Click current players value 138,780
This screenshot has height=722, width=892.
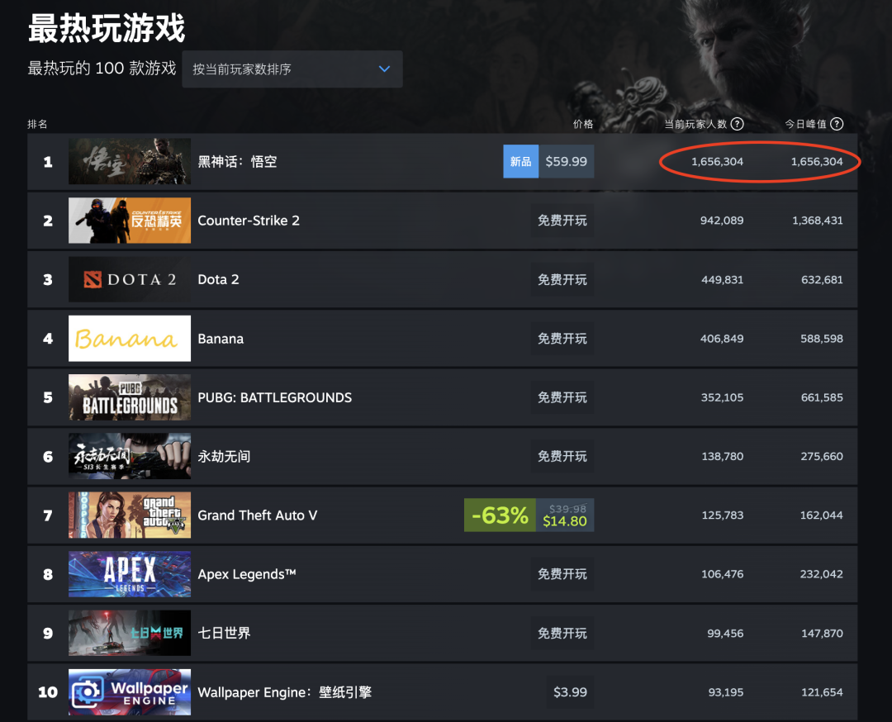(x=723, y=456)
